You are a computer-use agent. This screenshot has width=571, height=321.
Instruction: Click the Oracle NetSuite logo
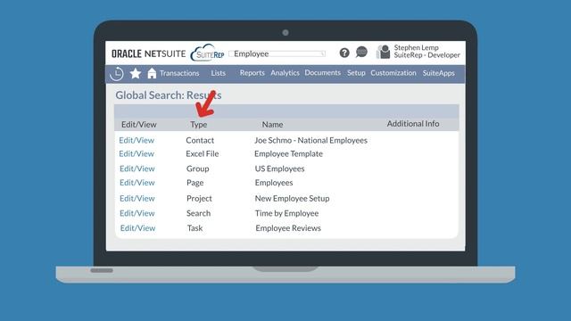tap(149, 53)
